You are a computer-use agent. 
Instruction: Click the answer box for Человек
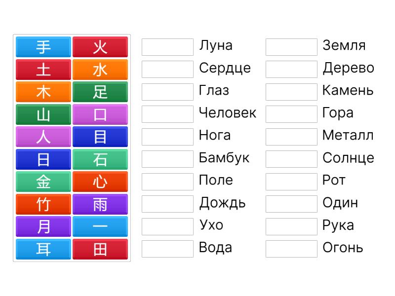tap(167, 114)
